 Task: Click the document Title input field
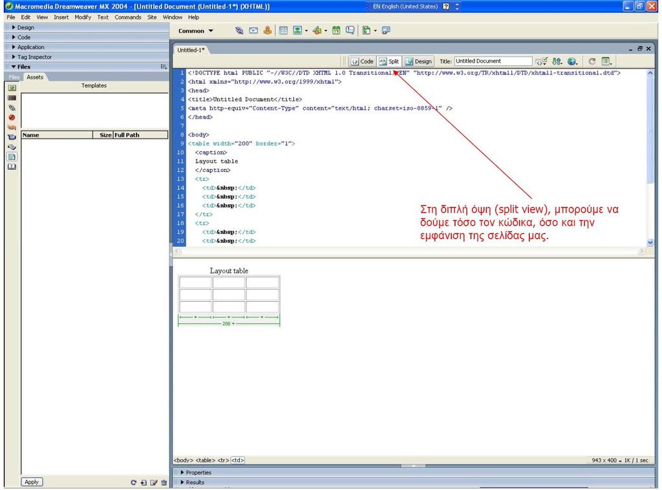pos(493,61)
